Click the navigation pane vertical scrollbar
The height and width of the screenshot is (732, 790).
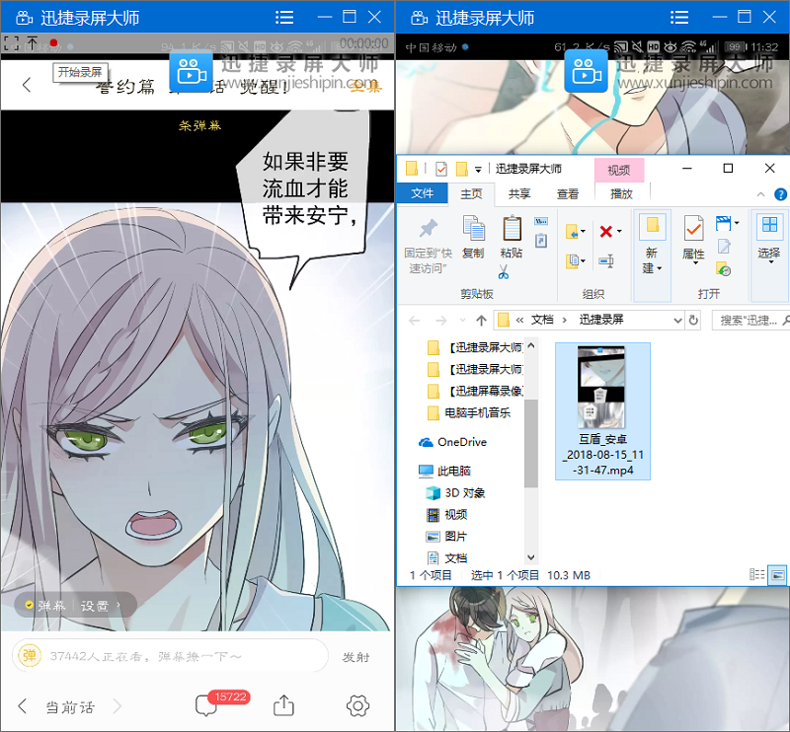[x=530, y=444]
